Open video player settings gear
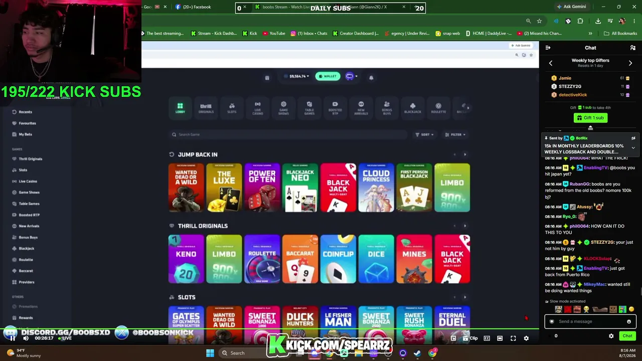Screen dimensions: 642x361 pos(526,338)
